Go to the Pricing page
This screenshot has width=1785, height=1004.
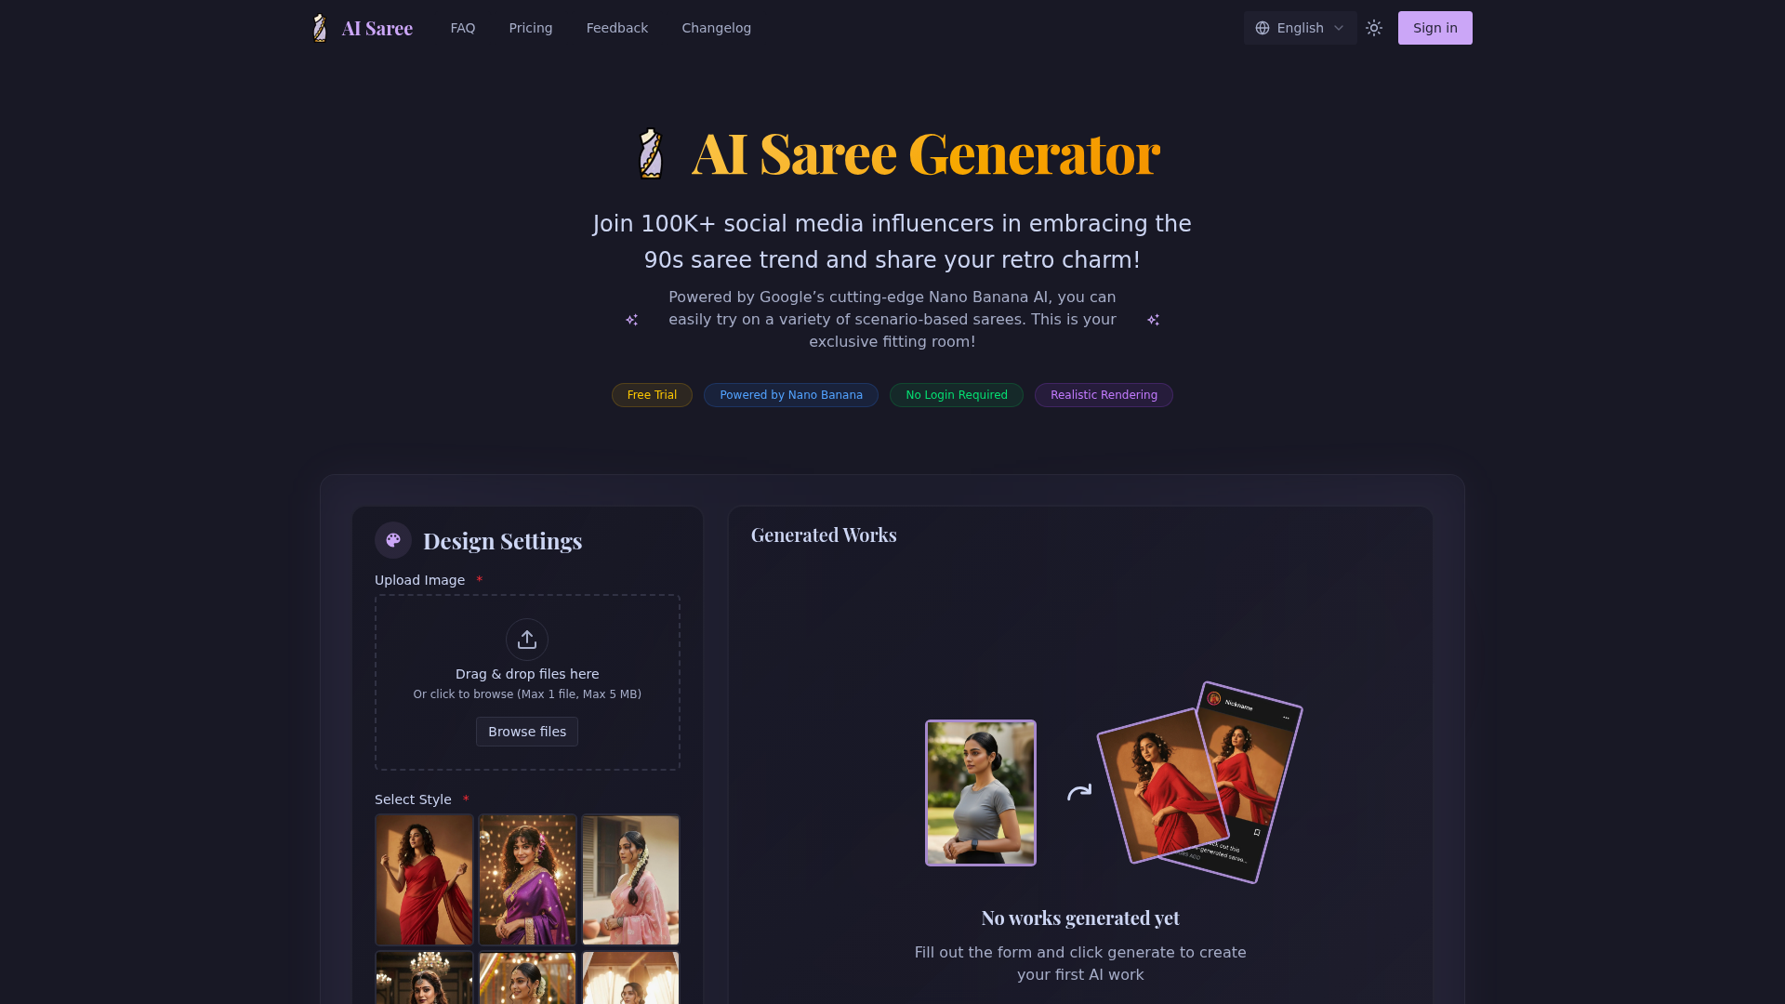point(531,28)
